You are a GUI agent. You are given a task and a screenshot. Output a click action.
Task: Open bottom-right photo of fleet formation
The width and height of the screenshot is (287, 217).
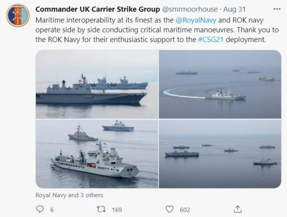(x=220, y=153)
